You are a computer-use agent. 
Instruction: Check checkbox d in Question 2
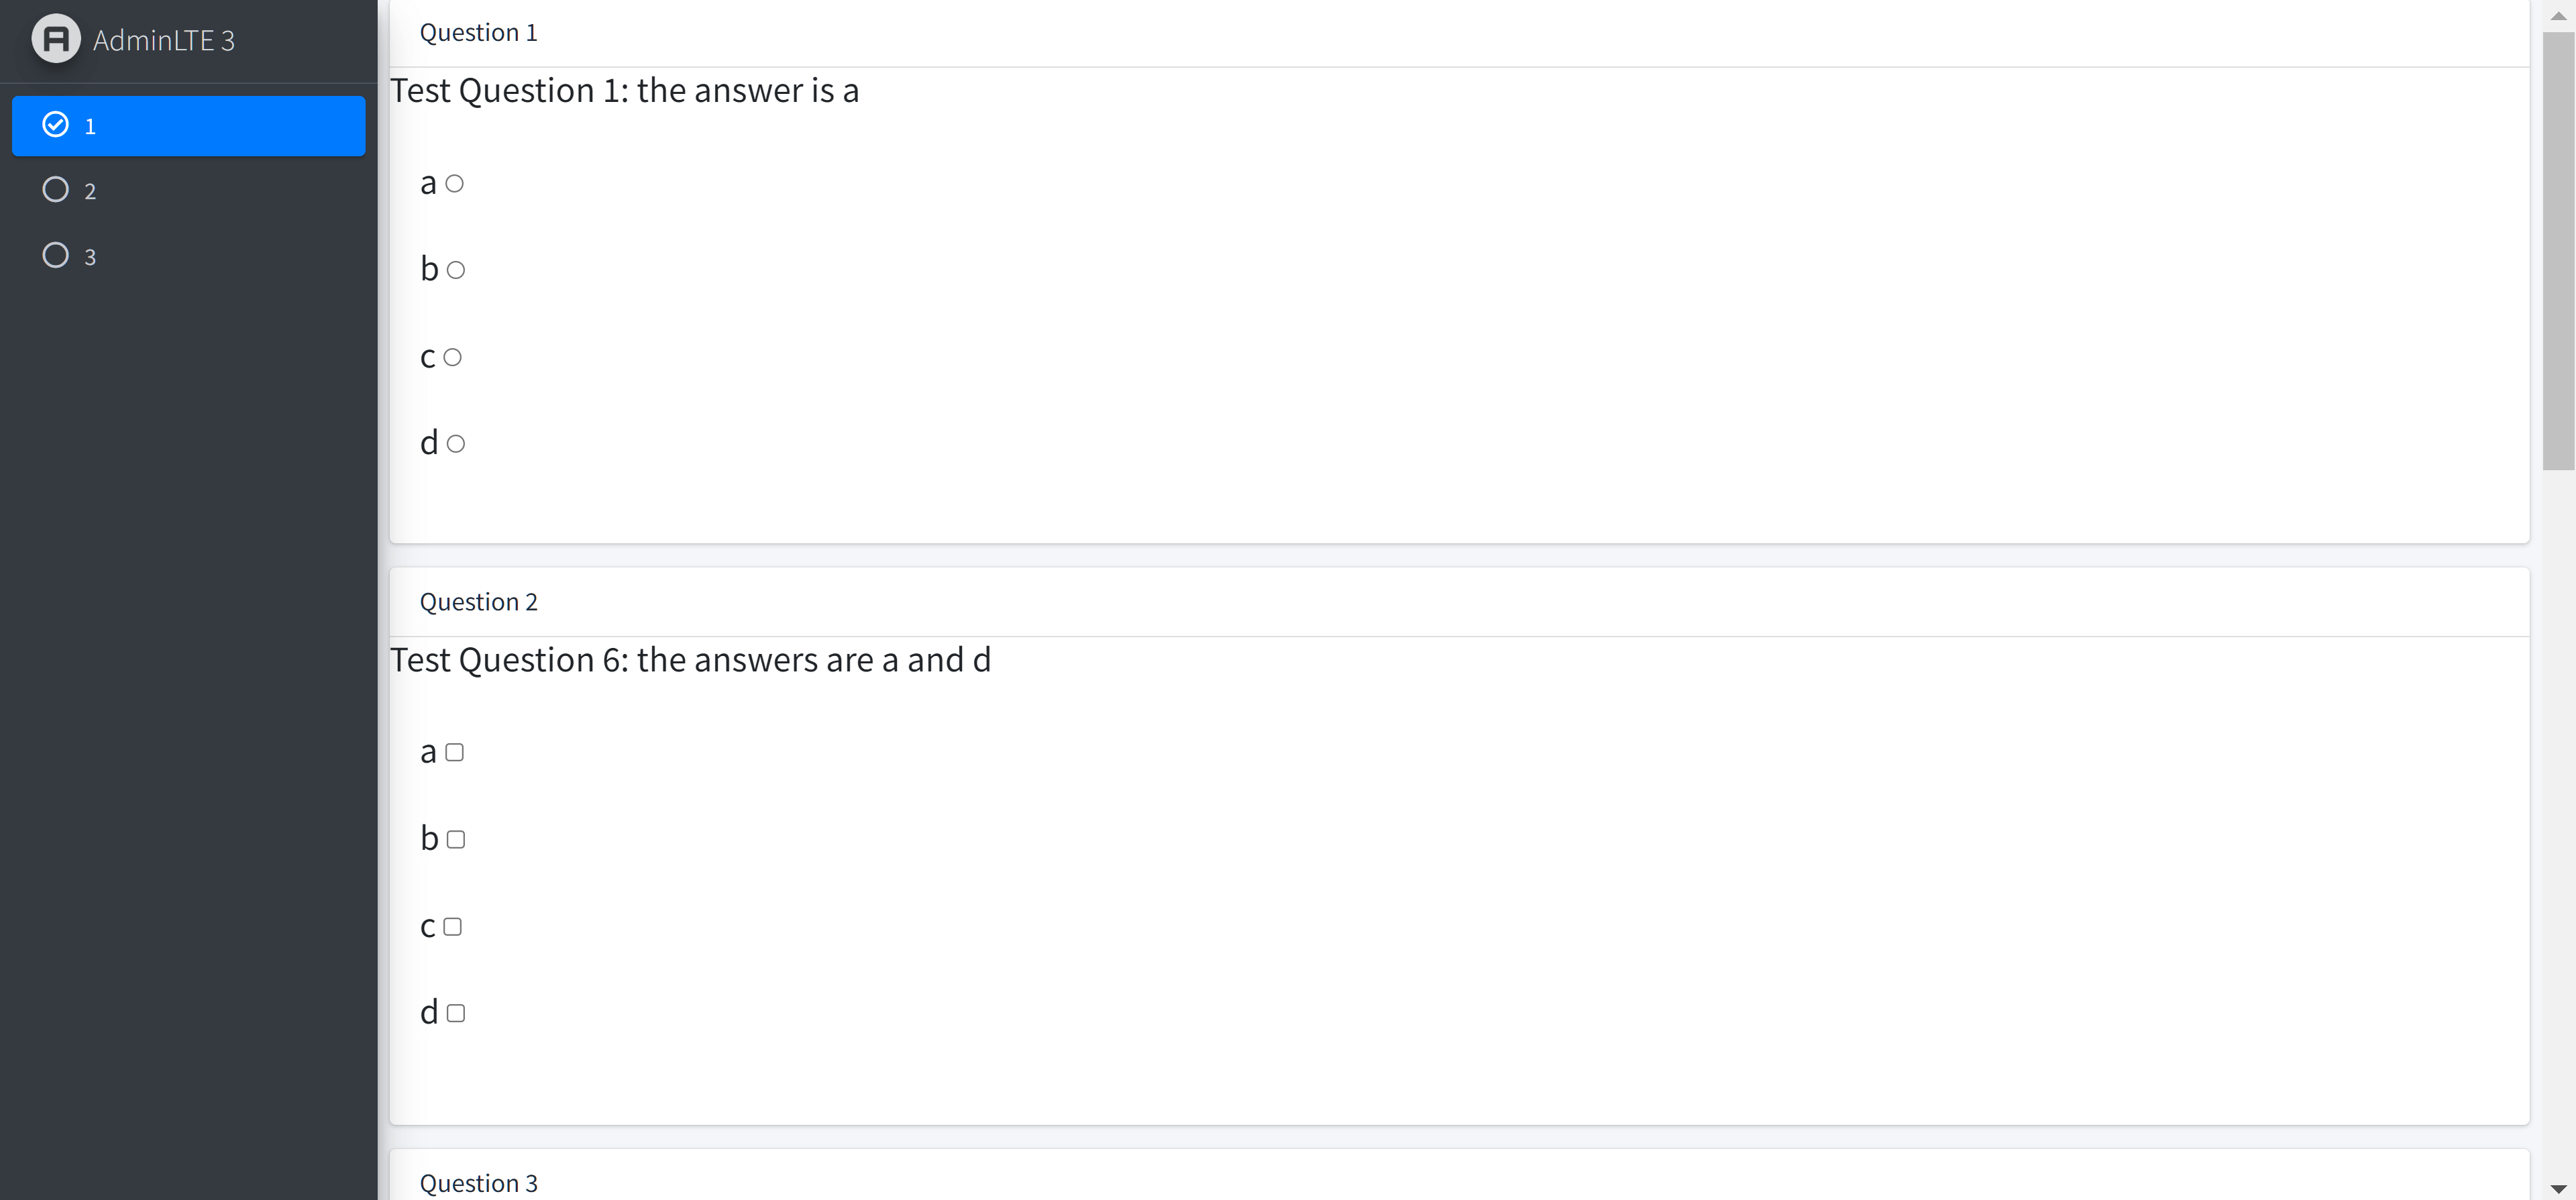coord(456,1013)
